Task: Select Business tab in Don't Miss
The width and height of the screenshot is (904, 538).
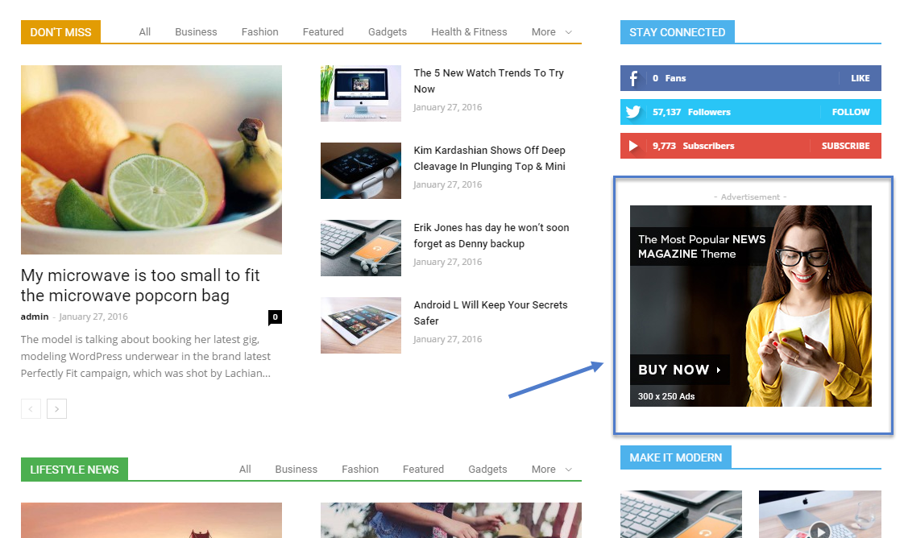Action: [x=196, y=32]
